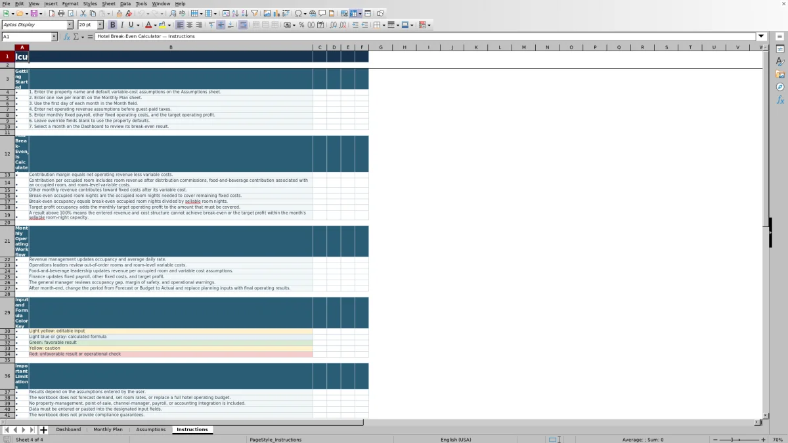Toggle AutoFilter funnel icon
The image size is (788, 443).
click(x=254, y=13)
